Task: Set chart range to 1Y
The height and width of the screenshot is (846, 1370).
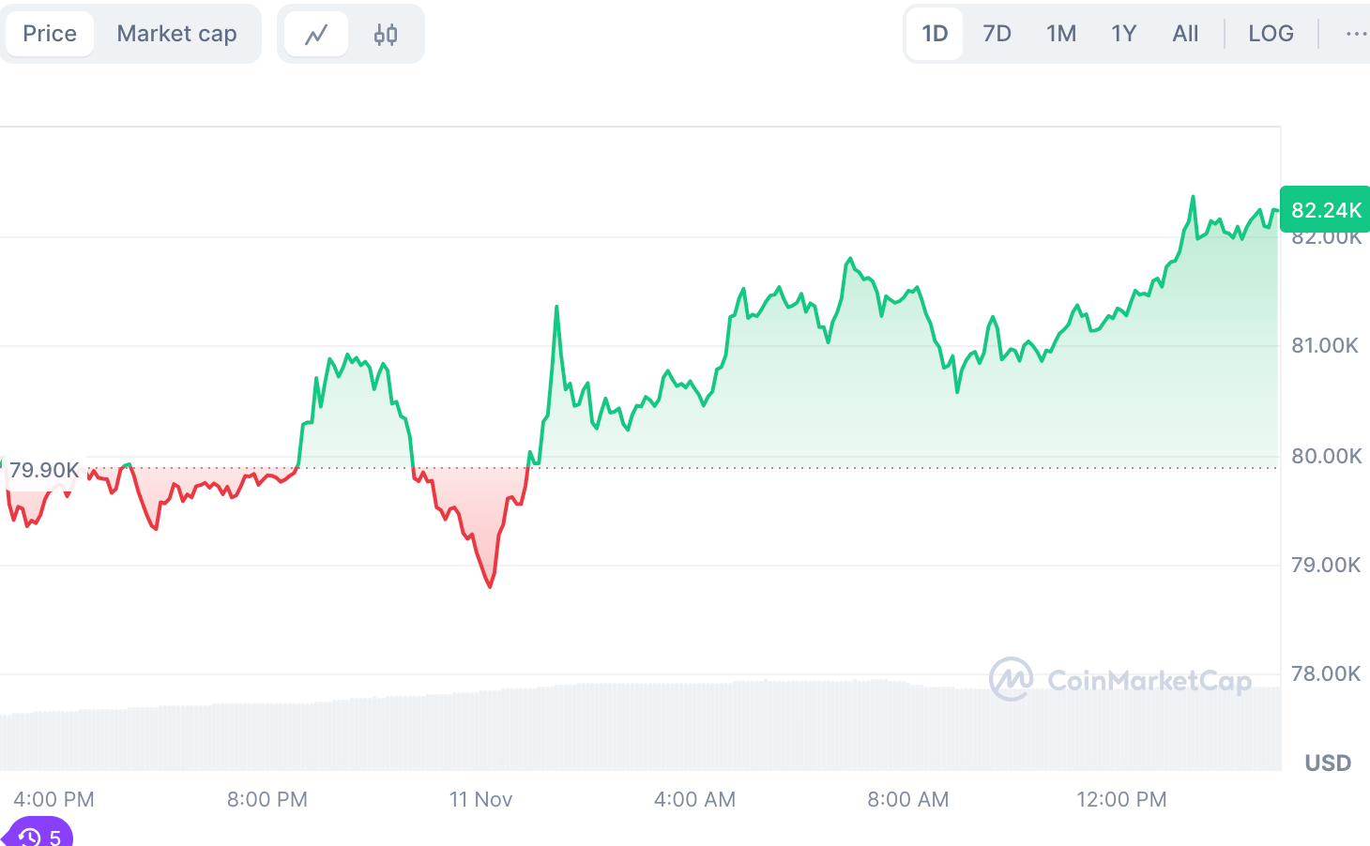Action: (1123, 34)
